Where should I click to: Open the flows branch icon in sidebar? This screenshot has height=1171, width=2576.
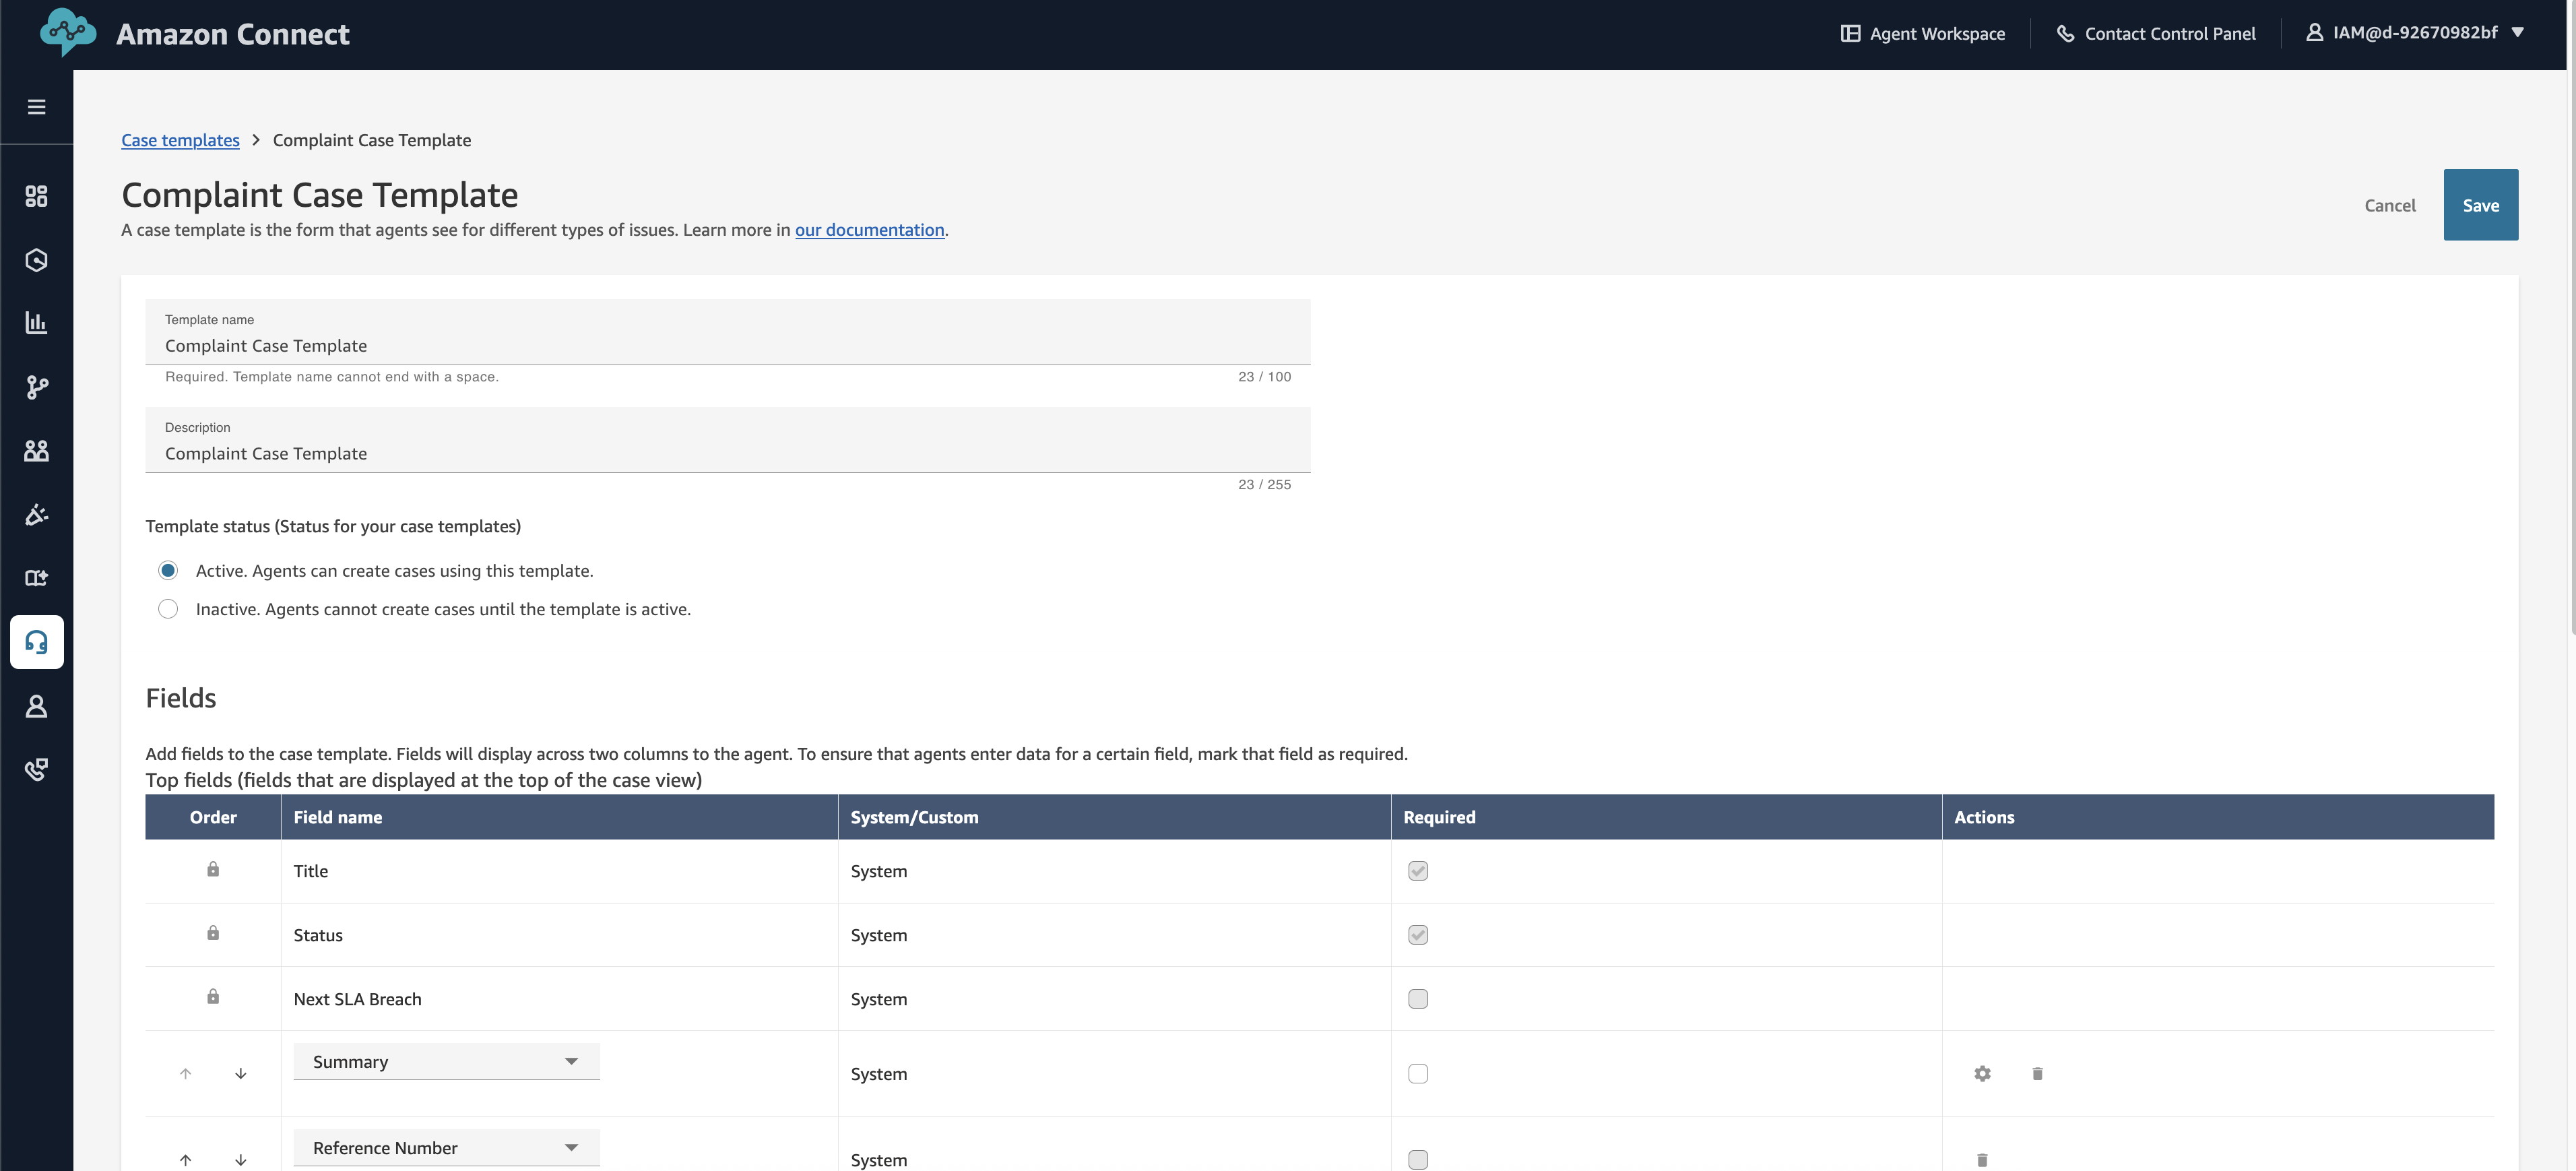pos(37,388)
